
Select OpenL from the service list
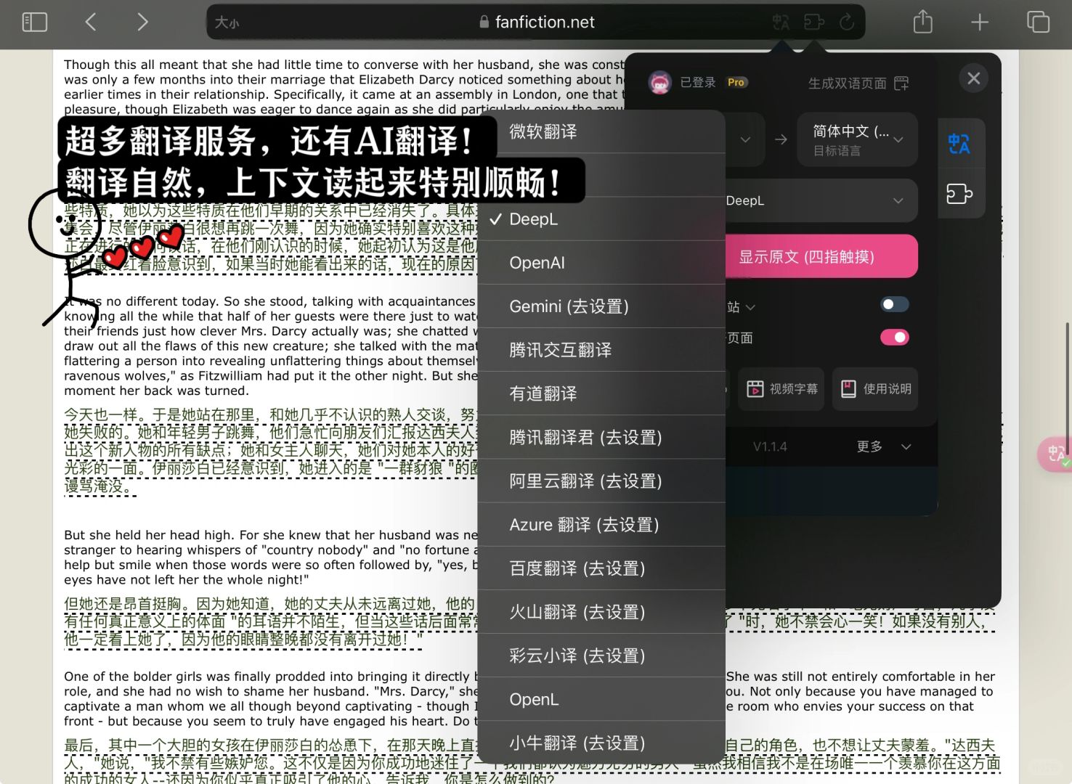(601, 699)
